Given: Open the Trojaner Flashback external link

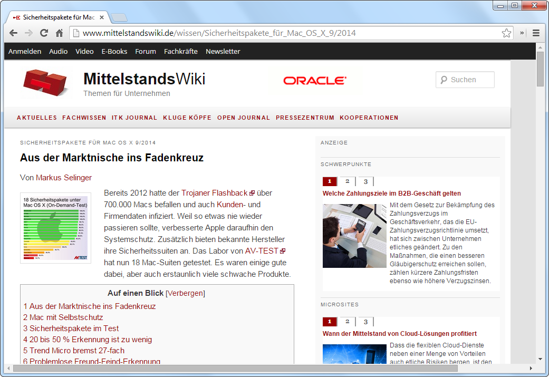Looking at the screenshot, I should pyautogui.click(x=215, y=193).
